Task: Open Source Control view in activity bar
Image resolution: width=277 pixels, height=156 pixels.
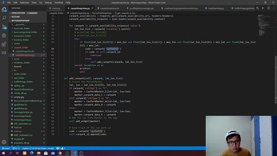Action: coord(4,27)
